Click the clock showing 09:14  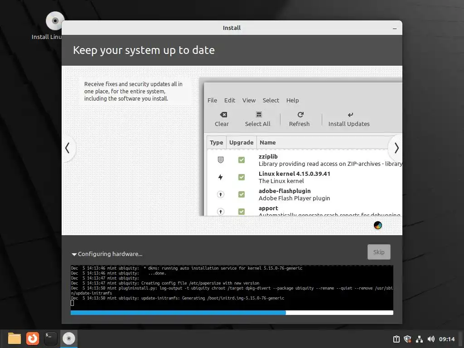tap(447, 339)
